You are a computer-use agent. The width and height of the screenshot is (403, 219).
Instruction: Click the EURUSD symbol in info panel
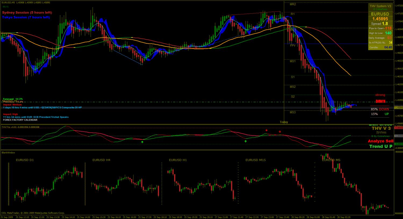click(380, 14)
